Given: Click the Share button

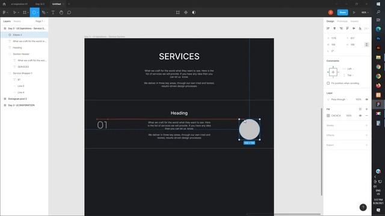Looking at the screenshot, I should (342, 13).
